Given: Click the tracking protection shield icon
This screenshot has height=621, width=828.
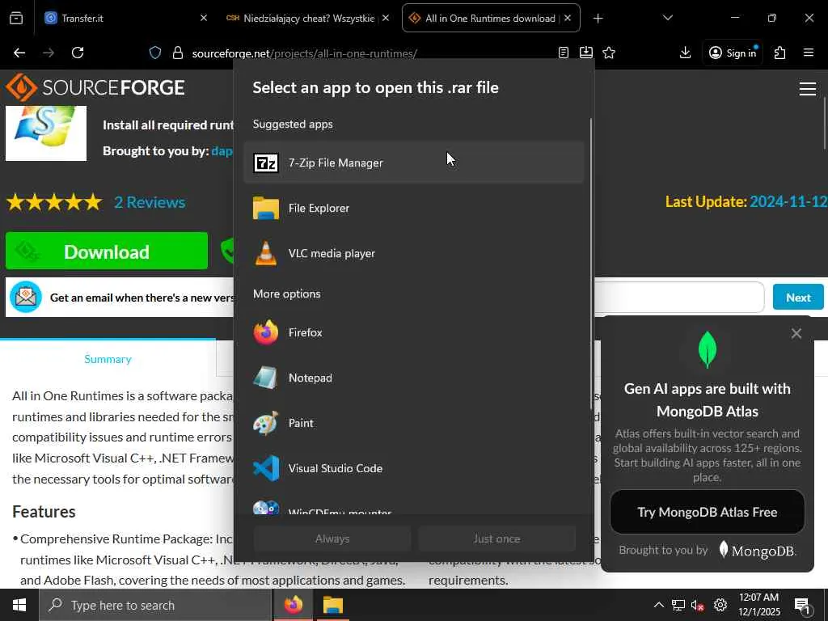Looking at the screenshot, I should tap(154, 53).
